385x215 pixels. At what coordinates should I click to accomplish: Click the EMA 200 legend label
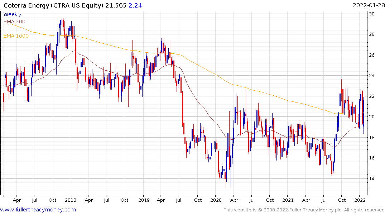point(14,21)
